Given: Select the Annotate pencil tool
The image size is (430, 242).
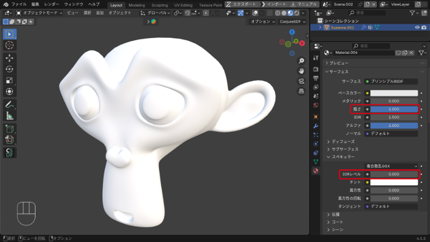Looking at the screenshot, I should tap(10, 104).
